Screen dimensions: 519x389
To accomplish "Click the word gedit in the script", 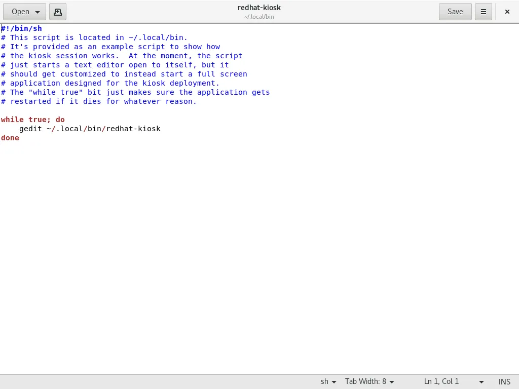I will (x=30, y=129).
